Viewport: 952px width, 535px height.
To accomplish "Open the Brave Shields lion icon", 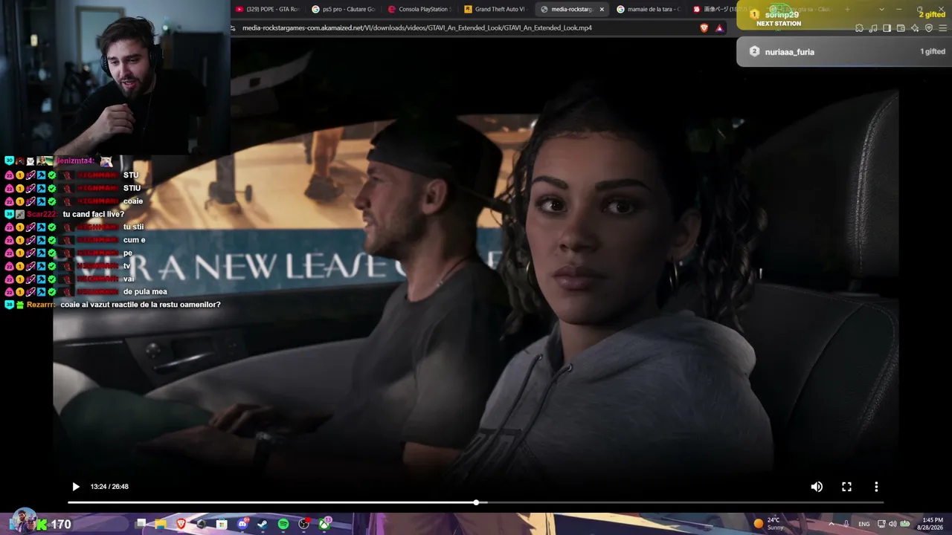I will [704, 28].
